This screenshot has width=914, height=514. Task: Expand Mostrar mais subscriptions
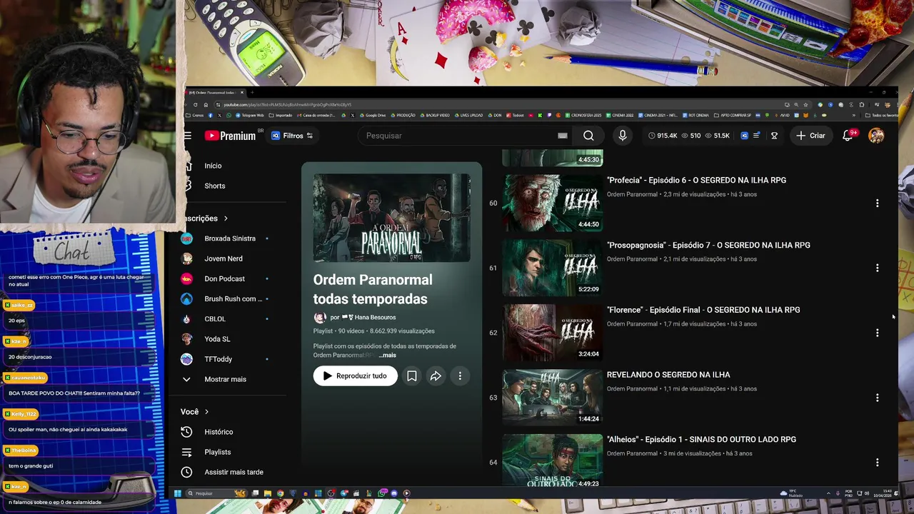tap(224, 379)
